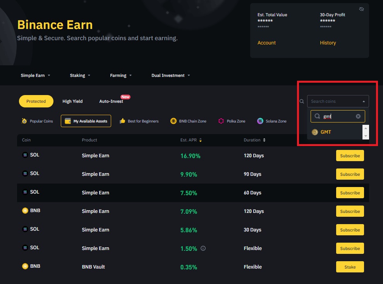Viewport: 383px width, 284px height.
Task: Choose the Solana Zone filter
Action: [x=272, y=121]
